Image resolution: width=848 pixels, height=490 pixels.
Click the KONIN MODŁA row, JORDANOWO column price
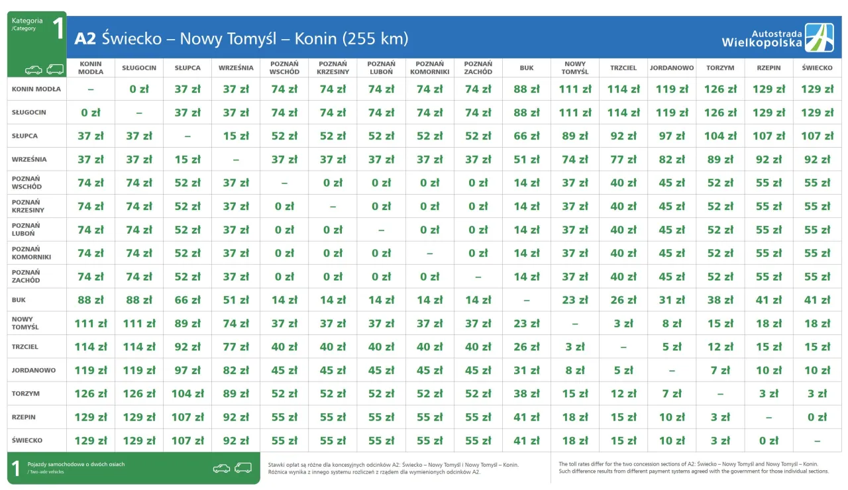672,89
